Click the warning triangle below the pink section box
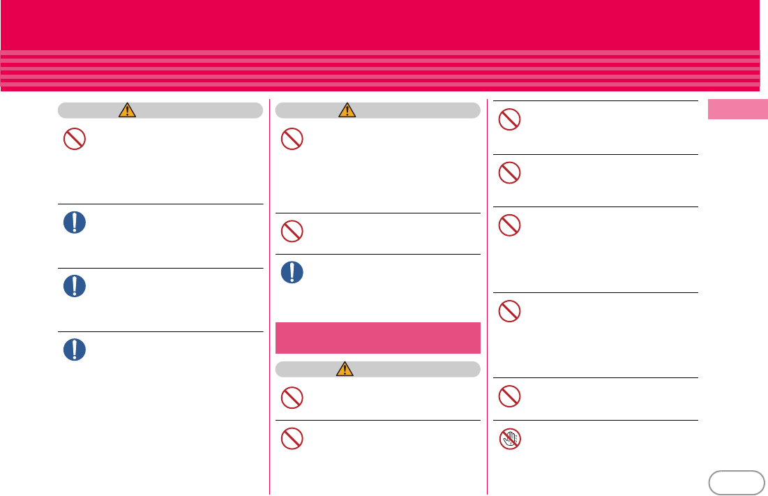 345,369
